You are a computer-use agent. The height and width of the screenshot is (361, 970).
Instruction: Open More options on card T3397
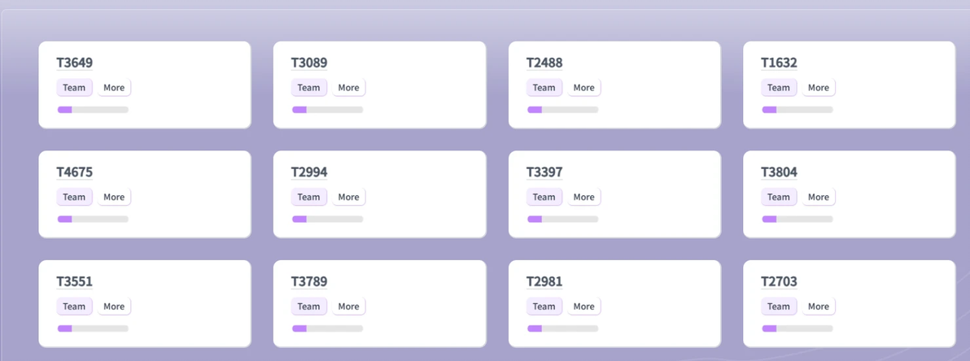coord(584,198)
